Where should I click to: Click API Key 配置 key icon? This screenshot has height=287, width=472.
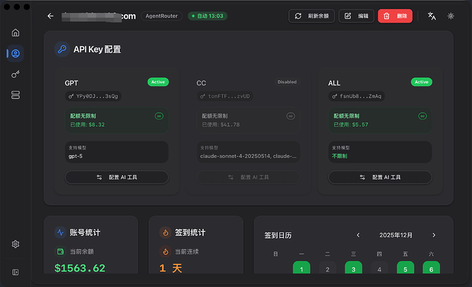coord(62,49)
